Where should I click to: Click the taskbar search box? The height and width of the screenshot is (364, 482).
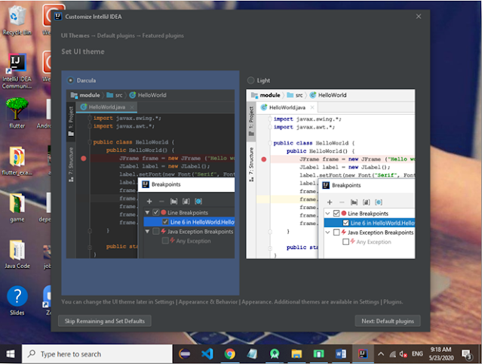97,354
